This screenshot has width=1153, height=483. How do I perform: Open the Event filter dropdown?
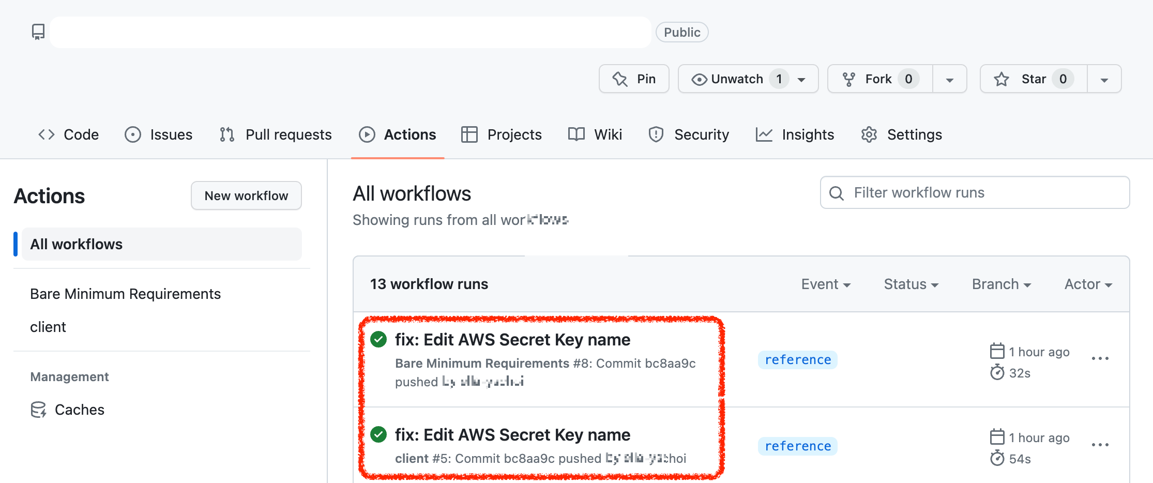(826, 284)
